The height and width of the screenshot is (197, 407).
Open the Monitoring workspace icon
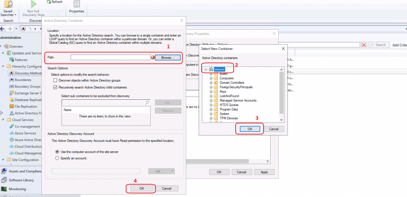click(x=4, y=189)
